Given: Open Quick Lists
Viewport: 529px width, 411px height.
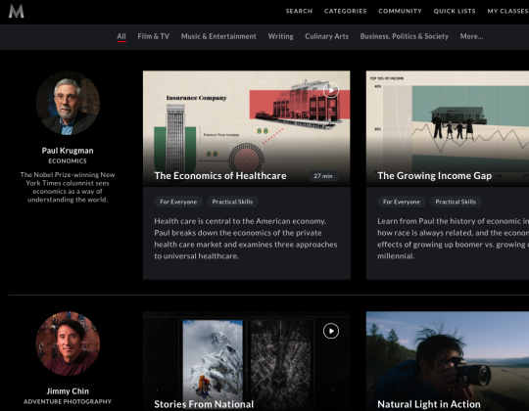Looking at the screenshot, I should (455, 11).
